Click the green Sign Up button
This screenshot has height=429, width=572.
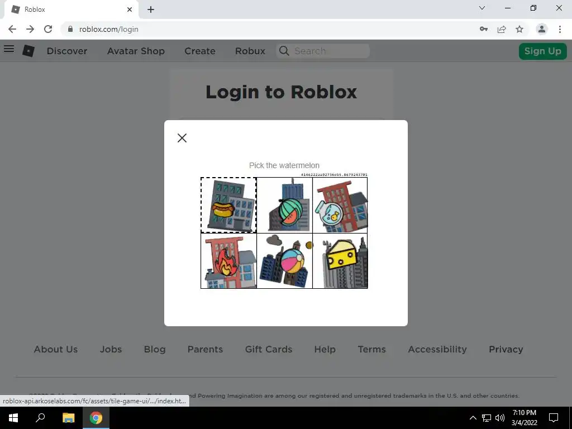tap(542, 51)
